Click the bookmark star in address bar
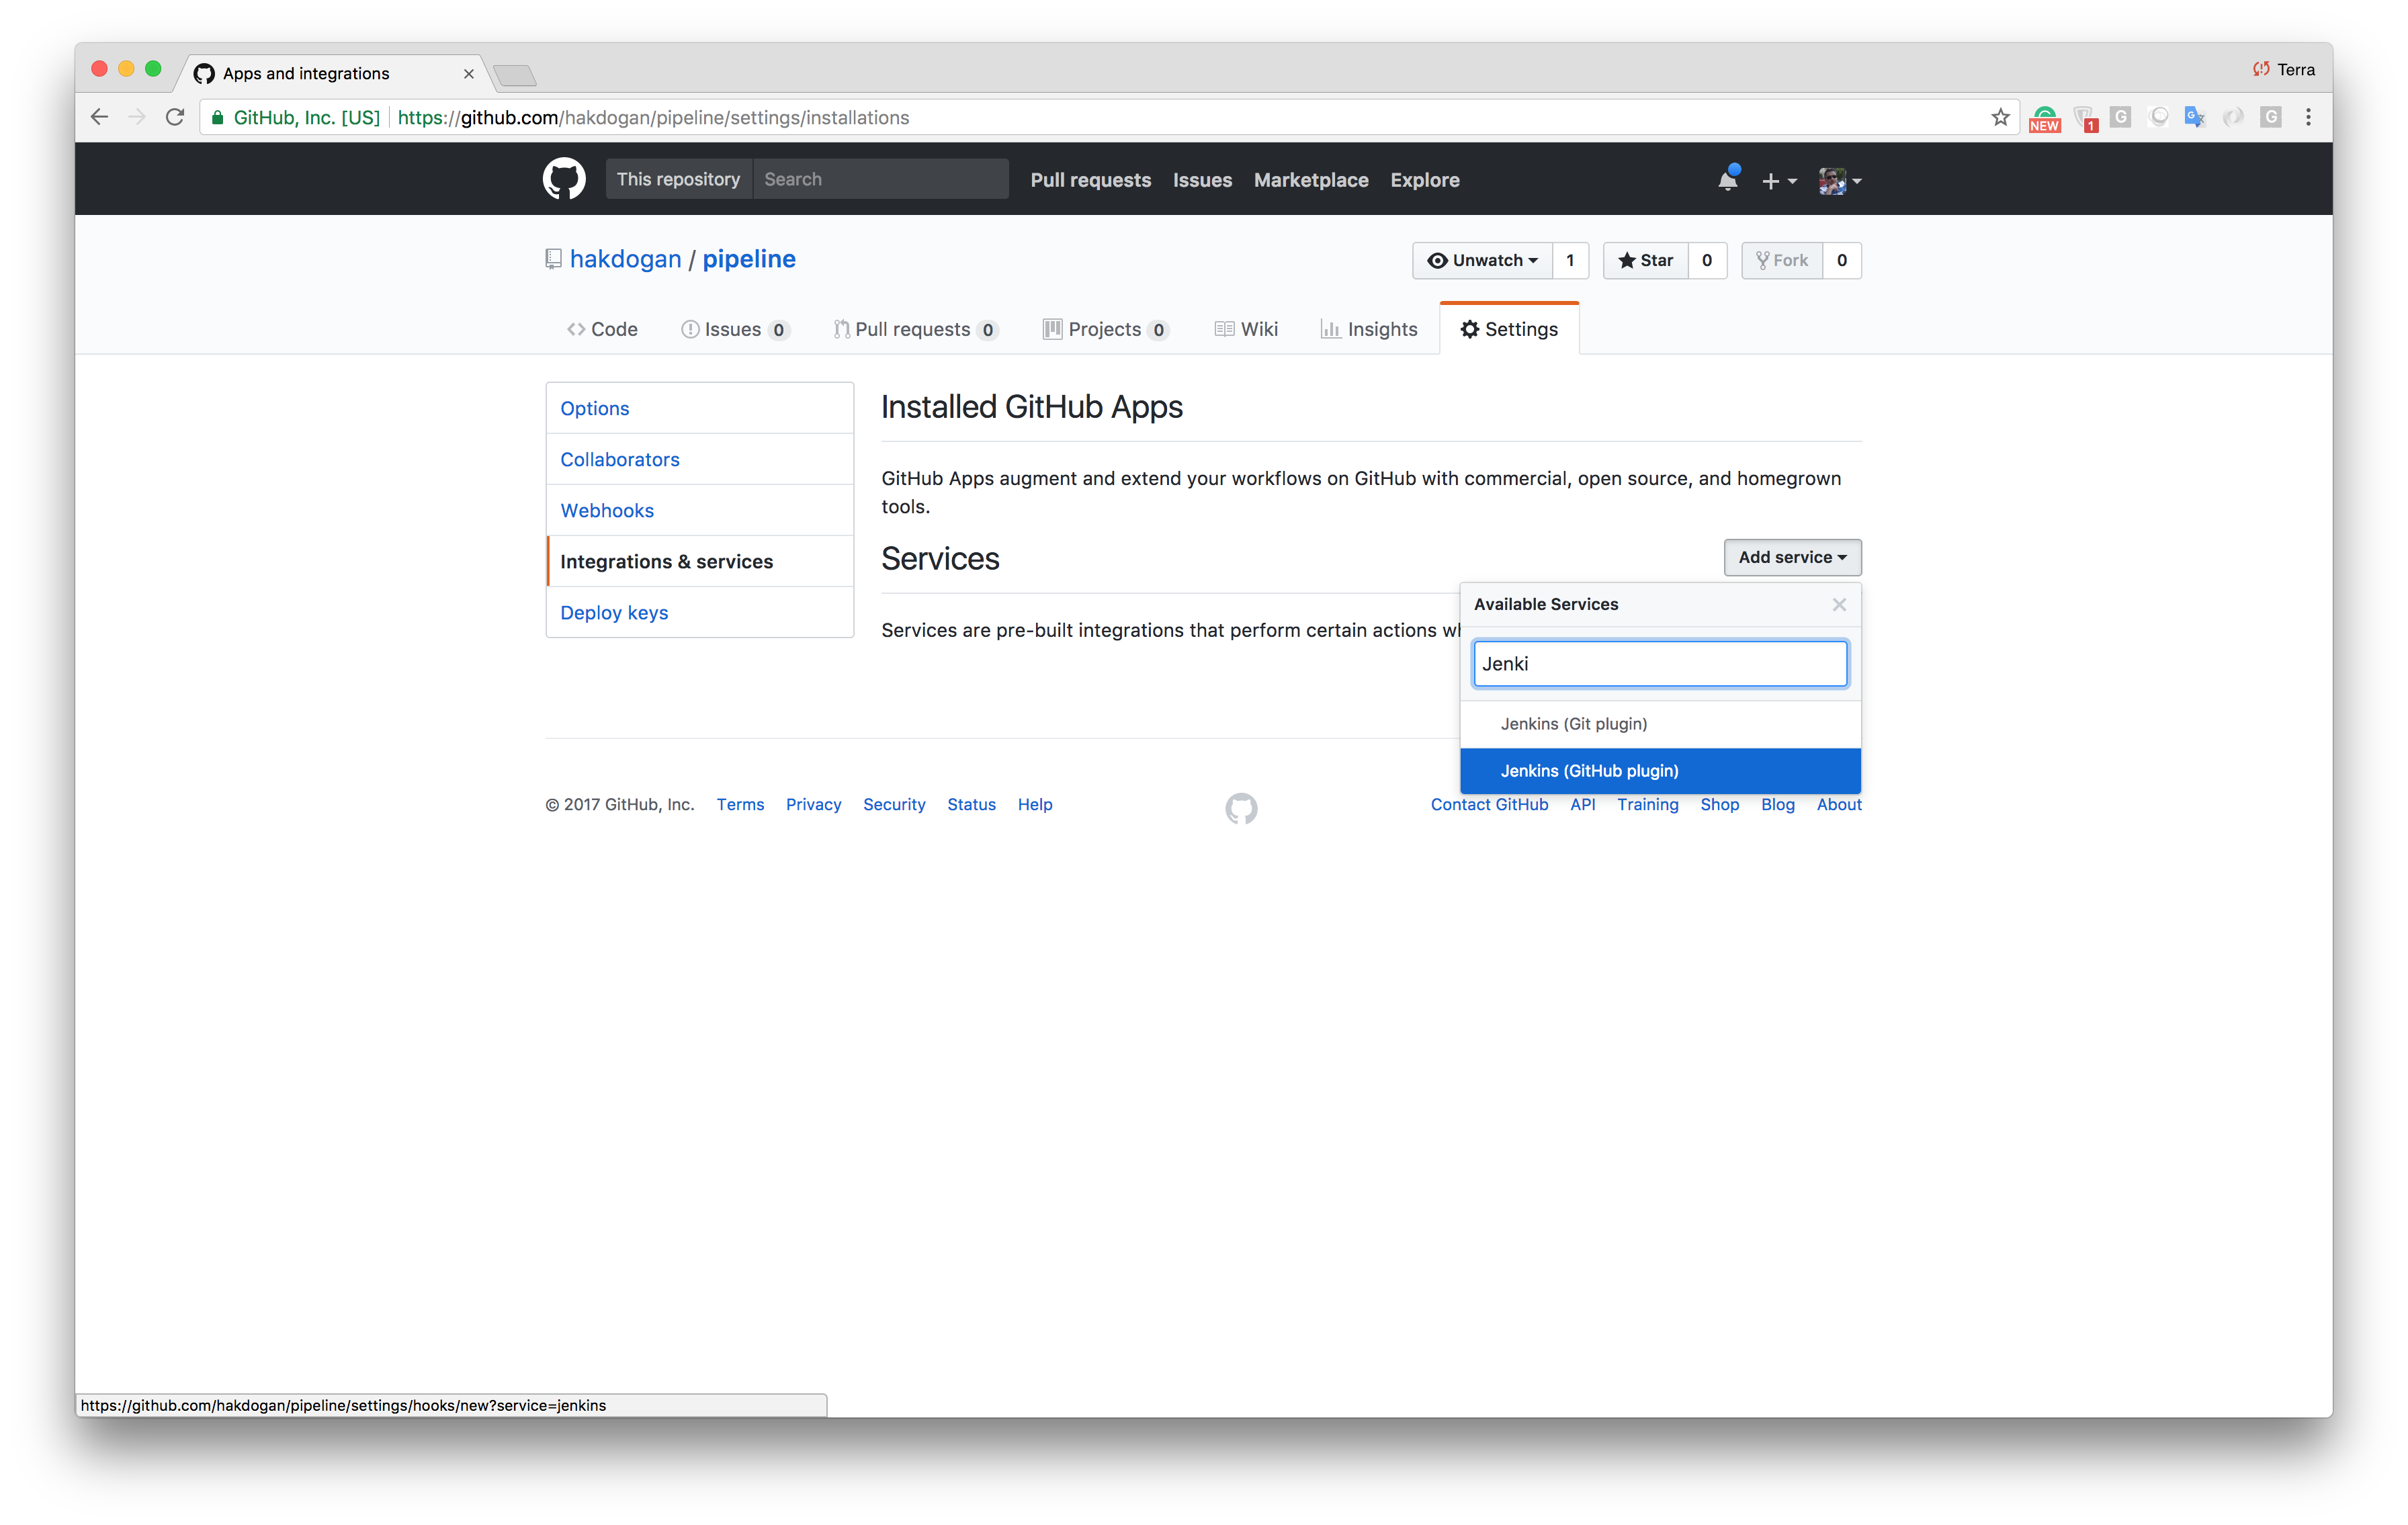 coord(2000,118)
